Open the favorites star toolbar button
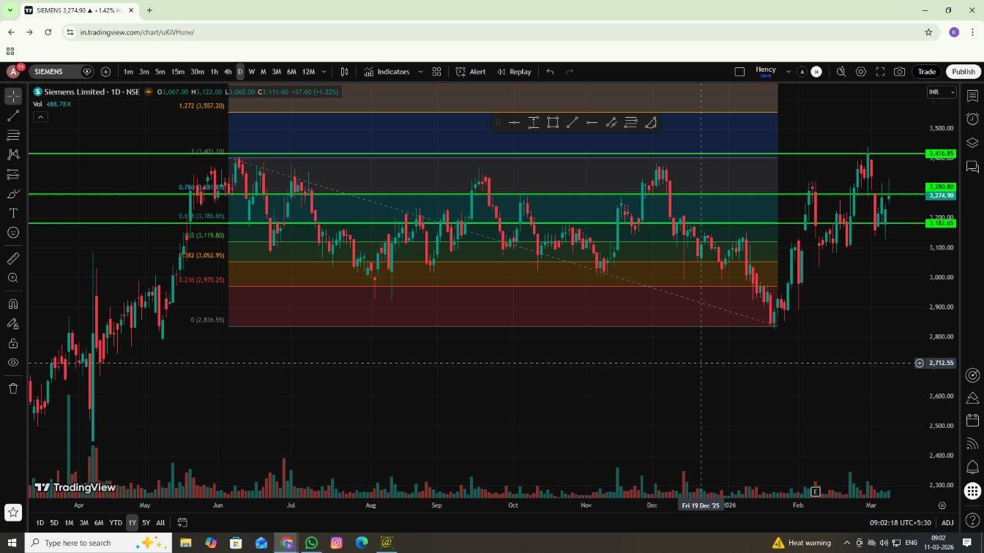984x553 pixels. 13,513
